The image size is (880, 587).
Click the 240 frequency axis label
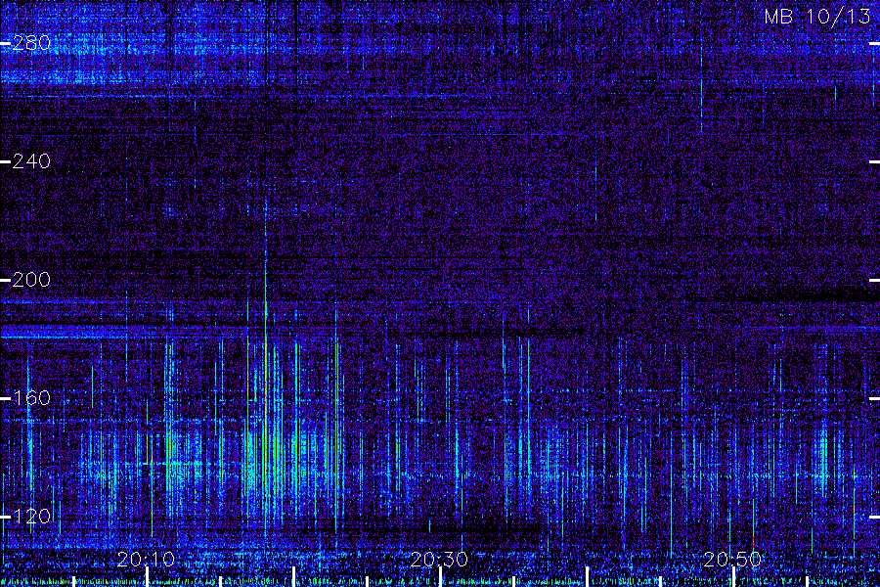click(x=31, y=161)
